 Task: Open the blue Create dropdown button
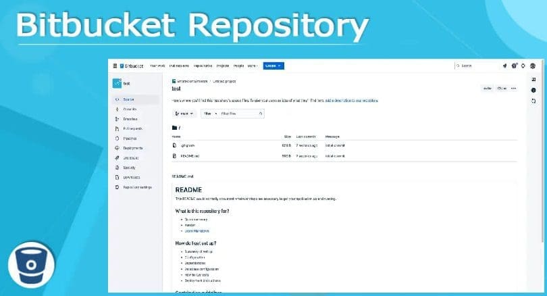coord(273,66)
